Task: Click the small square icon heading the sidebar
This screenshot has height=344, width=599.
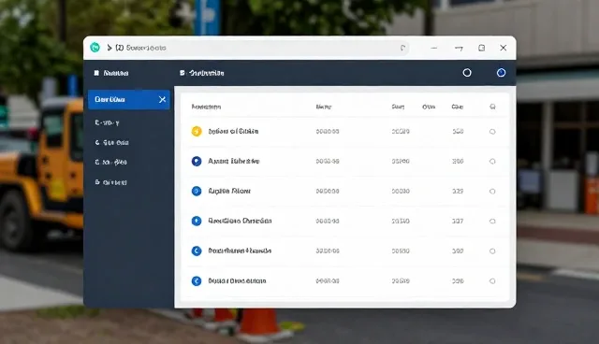Action: 96,73
